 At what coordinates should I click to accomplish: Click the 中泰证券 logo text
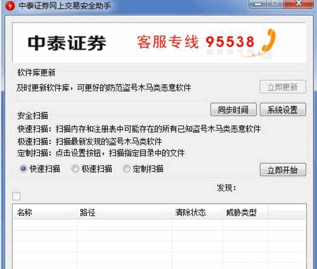coord(67,43)
